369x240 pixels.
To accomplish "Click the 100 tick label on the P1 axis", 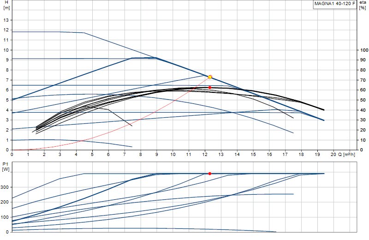I will (5, 217).
